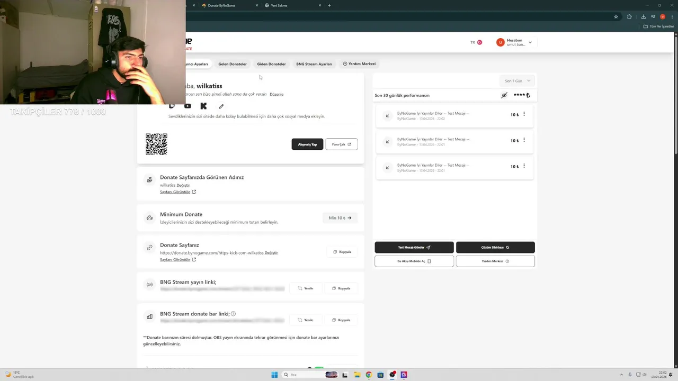Screen dimensions: 678x381
Task: Click Düzenle to edit the profile message
Action: [x=276, y=94]
